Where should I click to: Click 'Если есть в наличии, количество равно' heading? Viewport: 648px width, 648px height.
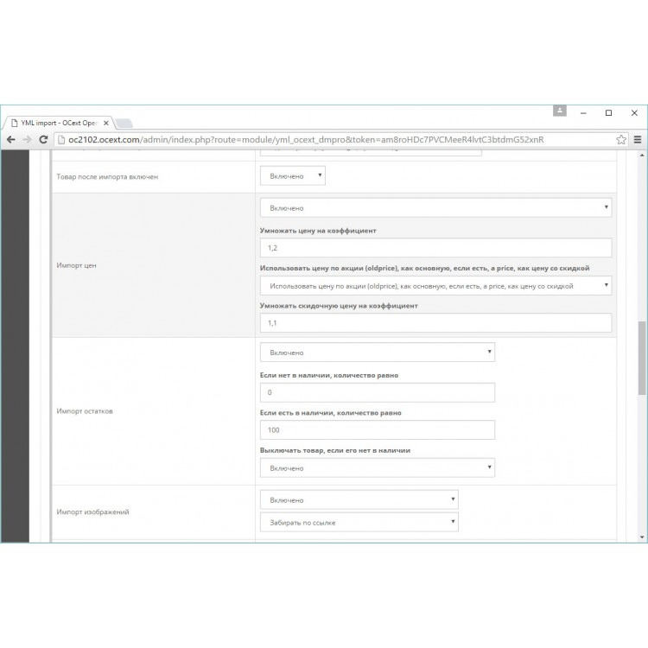(331, 413)
